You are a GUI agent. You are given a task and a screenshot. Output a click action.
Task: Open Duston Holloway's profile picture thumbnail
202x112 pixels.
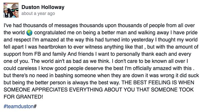tap(11, 10)
